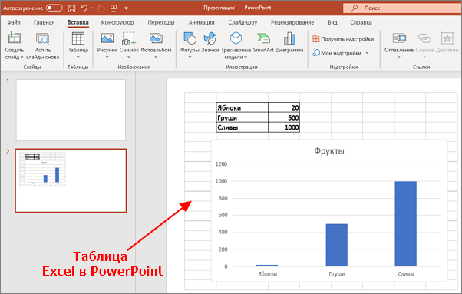This screenshot has height=294, width=462.
Task: Click in the Поиск search box
Action: point(402,8)
